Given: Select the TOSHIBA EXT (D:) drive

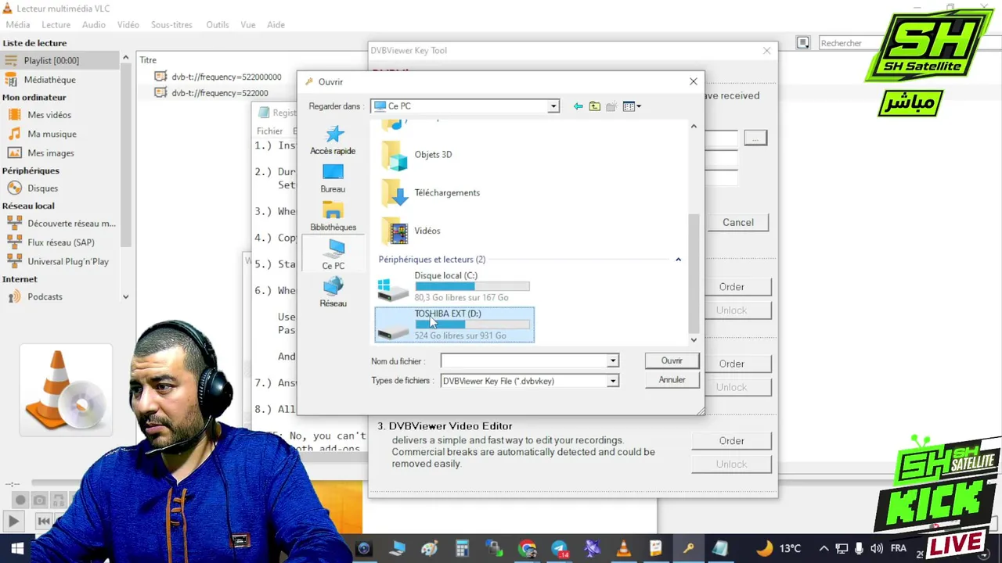Looking at the screenshot, I should 454,325.
